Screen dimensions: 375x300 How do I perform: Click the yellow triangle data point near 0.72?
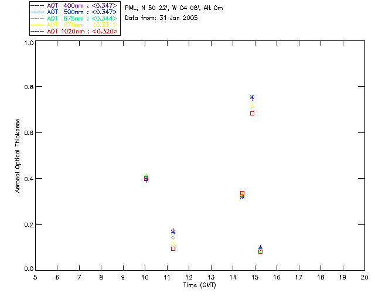pyautogui.click(x=252, y=106)
